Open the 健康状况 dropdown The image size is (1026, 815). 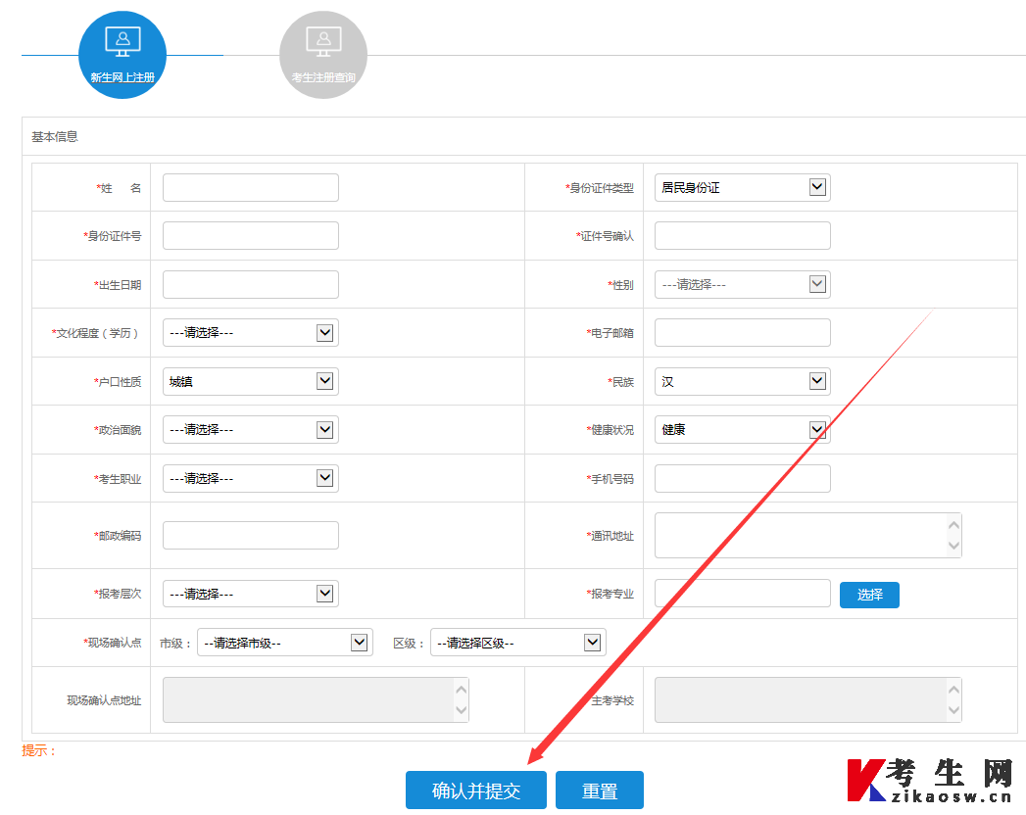pyautogui.click(x=742, y=429)
